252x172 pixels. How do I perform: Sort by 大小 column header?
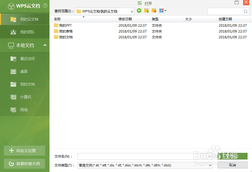(200, 19)
